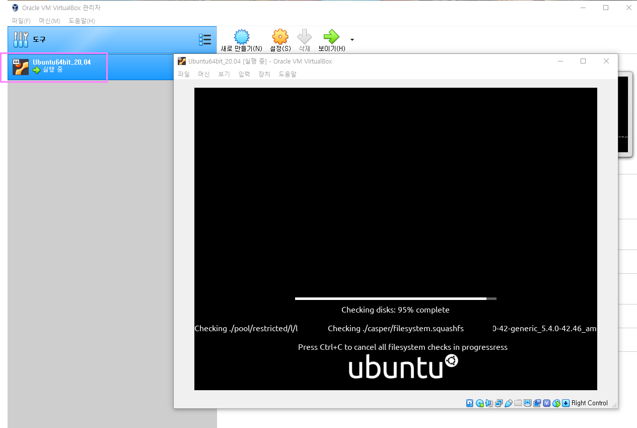Open 파일 menu in the Ubuntu VM window
Viewport: 637px width, 428px height.
184,74
